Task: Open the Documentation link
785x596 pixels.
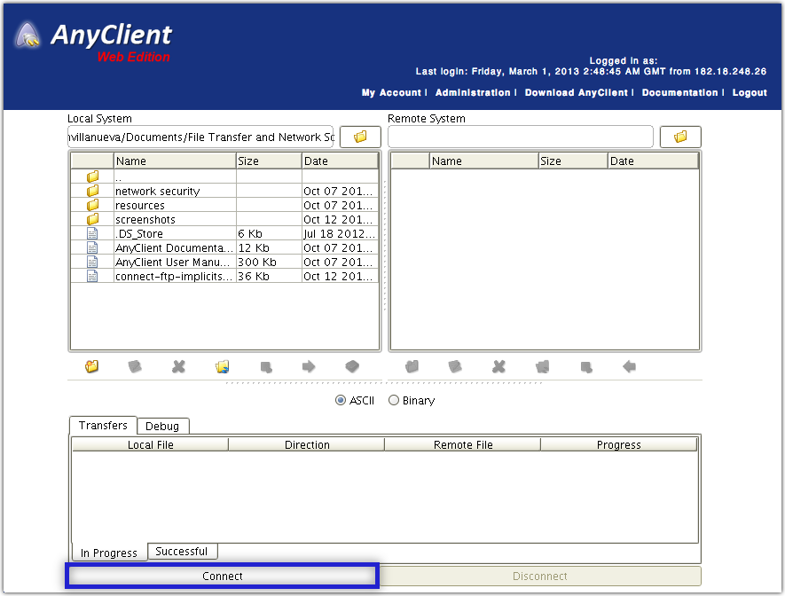Action: tap(679, 92)
